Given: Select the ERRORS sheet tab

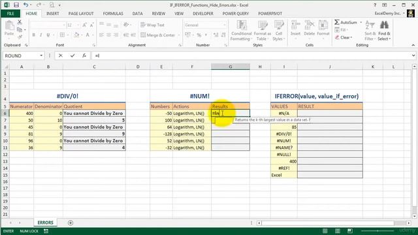Looking at the screenshot, I should [45, 223].
